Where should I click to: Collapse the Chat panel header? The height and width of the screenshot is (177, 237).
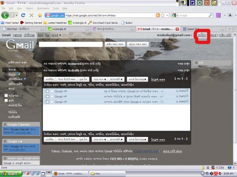click(x=196, y=62)
